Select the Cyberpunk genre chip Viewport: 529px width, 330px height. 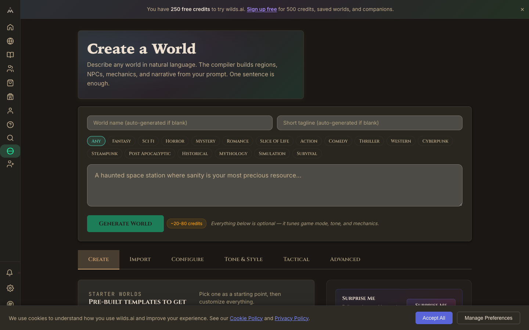(435, 141)
